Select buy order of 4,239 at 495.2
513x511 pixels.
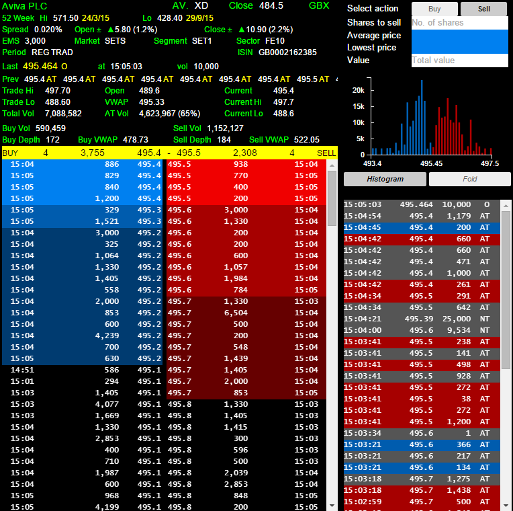point(82,336)
